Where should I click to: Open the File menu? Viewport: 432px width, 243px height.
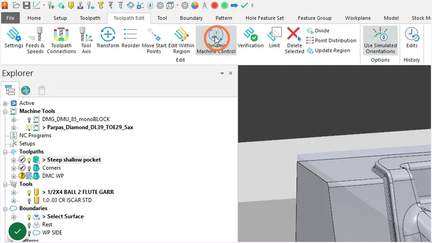(x=10, y=18)
